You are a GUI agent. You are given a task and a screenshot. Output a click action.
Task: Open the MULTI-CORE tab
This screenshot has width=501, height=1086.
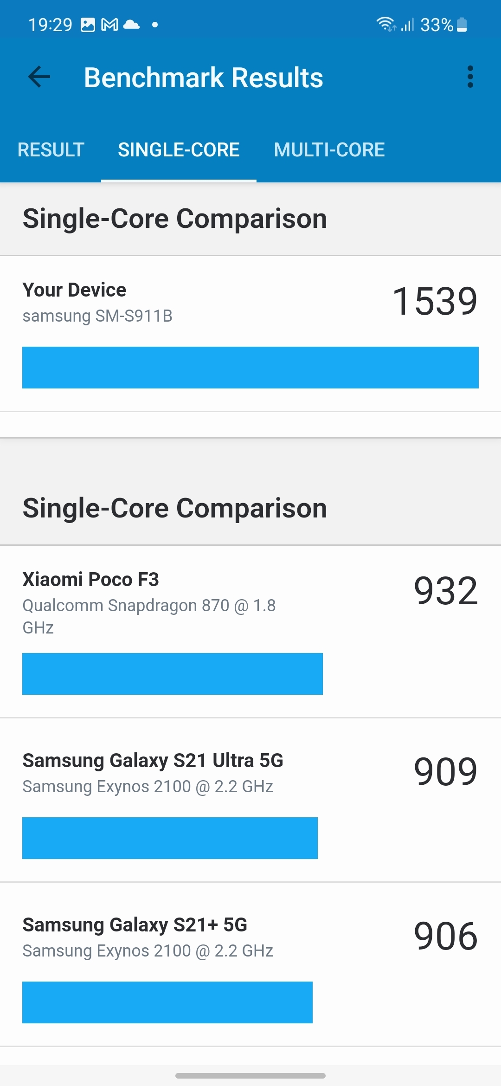pyautogui.click(x=329, y=149)
